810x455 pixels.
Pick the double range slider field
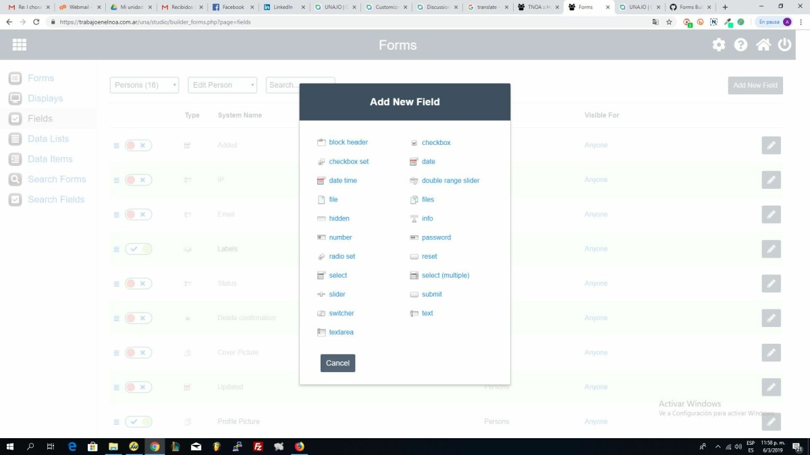click(450, 181)
